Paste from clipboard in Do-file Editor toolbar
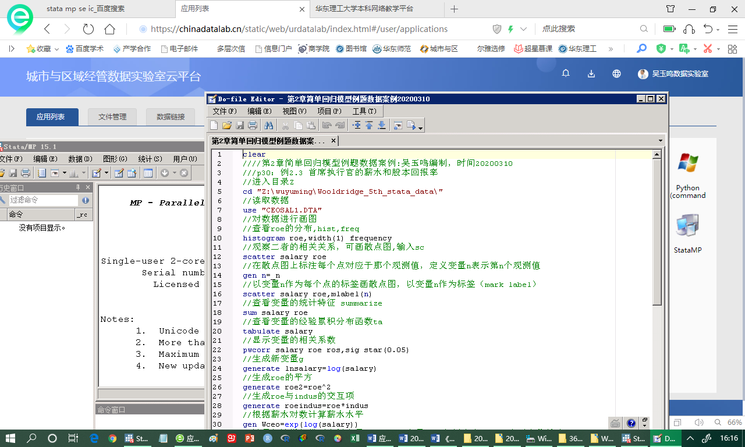 (x=311, y=125)
